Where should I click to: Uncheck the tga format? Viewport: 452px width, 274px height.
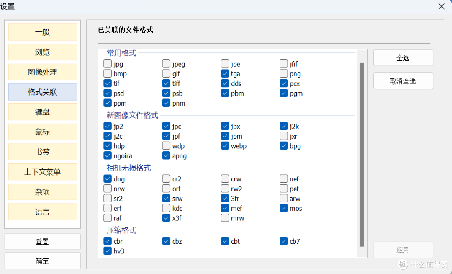click(x=225, y=74)
